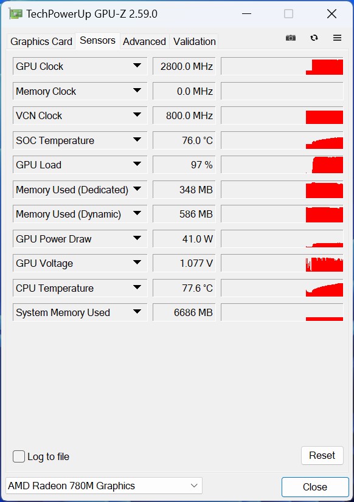
Task: Click the refresh sensors icon
Action: 314,38
